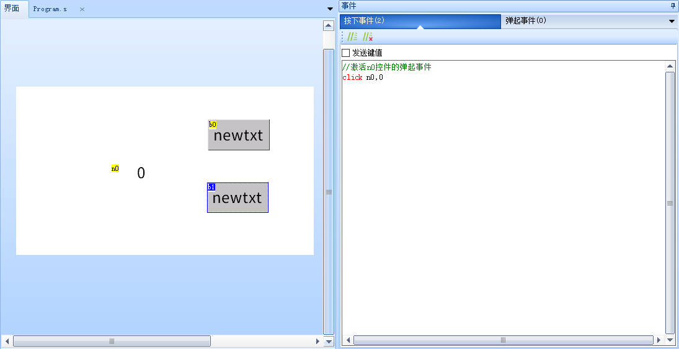This screenshot has height=349, width=679.
Task: Click the canvas horizontal scrollbar thumb
Action: coord(112,341)
